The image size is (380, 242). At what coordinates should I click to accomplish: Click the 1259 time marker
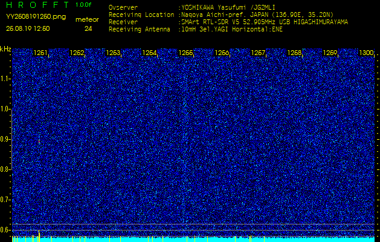pyautogui.click(x=330, y=53)
